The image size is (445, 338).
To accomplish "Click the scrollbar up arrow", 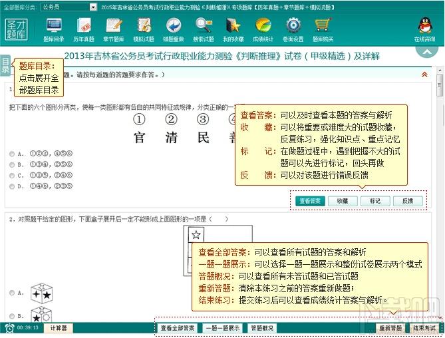I will click(440, 70).
